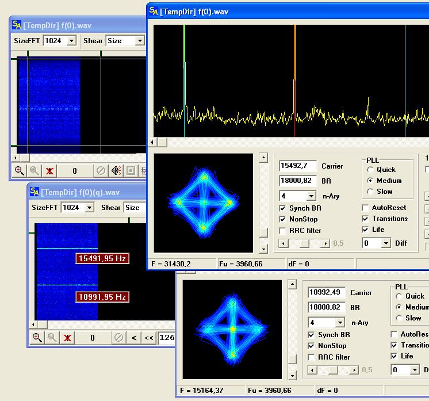Click zoom-in magnifier in top-left f(0).wav window

click(x=20, y=171)
